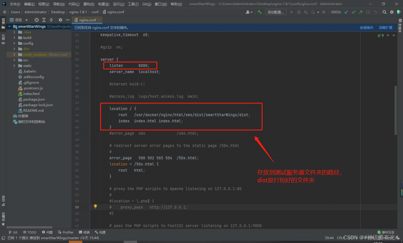Click Collapse All icon in project panel
Screen dimensions: 403x243
point(51,20)
